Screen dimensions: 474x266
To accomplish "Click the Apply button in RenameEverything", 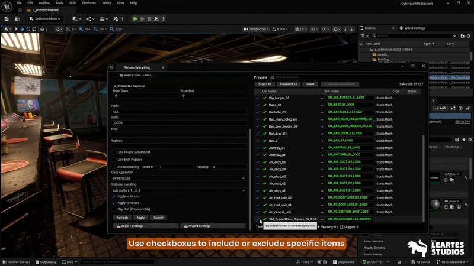I will (x=140, y=218).
